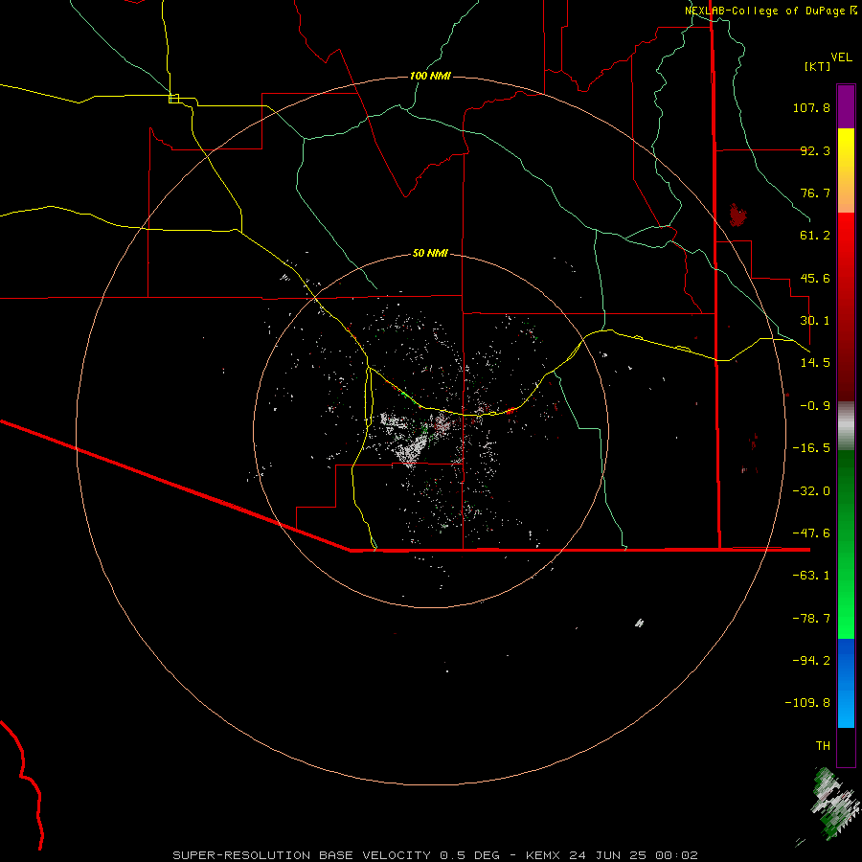
Task: Pick the purple segment of velocity scale
Action: point(846,106)
